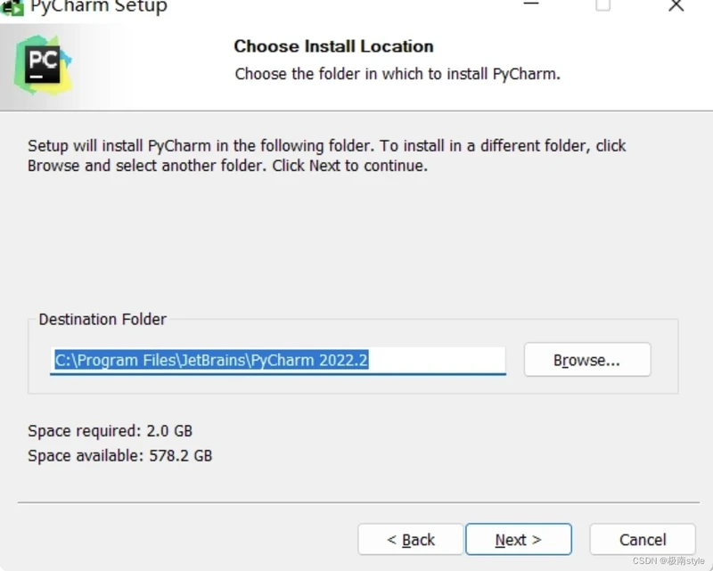Continue with the Next > button
Screen dimensions: 713x571
tap(519, 539)
